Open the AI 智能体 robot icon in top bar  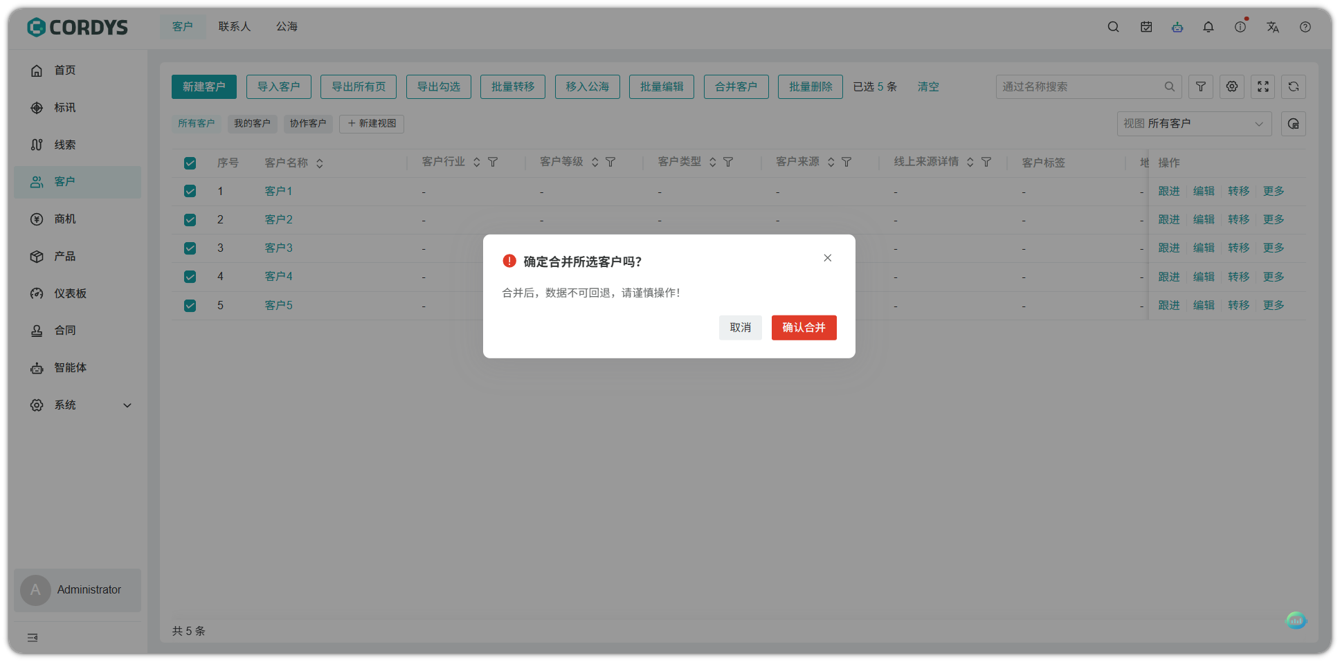[x=1177, y=27]
